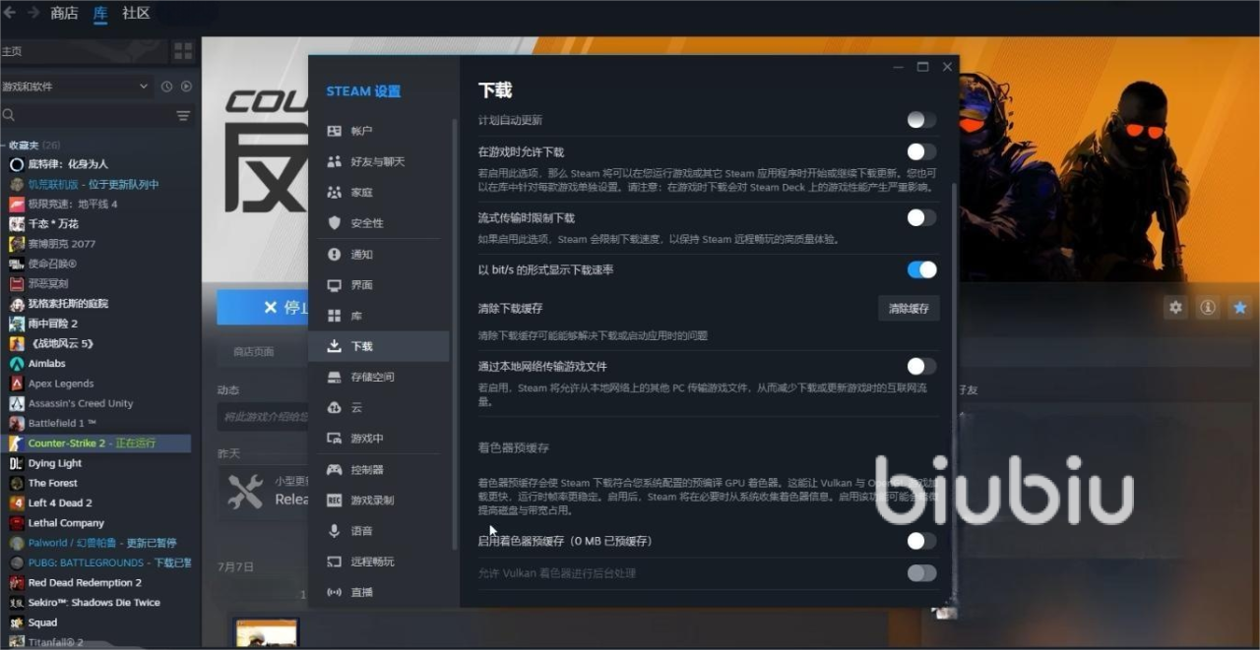Select Apex Legends in the game list
This screenshot has height=650, width=1260.
61,384
